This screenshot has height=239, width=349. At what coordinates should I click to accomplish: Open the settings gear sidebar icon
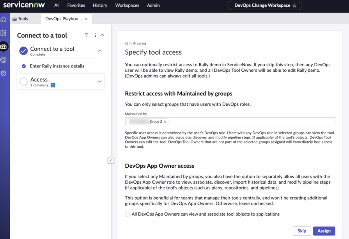coord(4,73)
